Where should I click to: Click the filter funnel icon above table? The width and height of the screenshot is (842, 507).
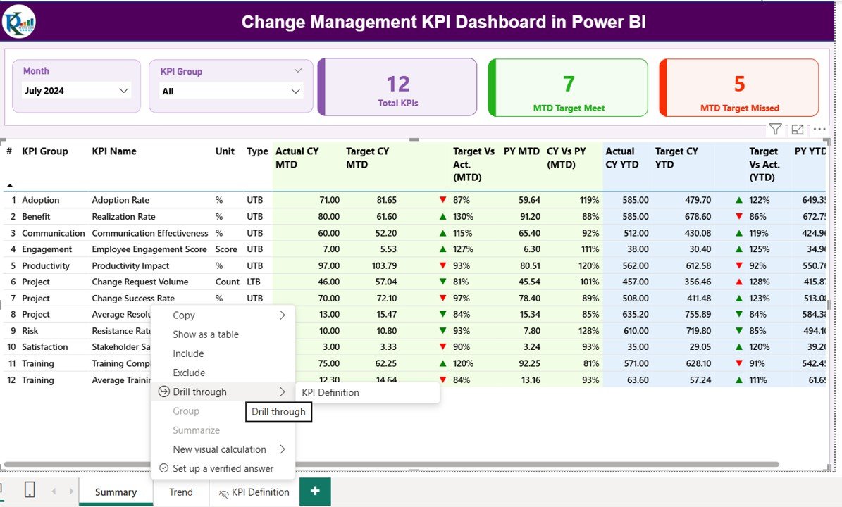click(x=775, y=129)
